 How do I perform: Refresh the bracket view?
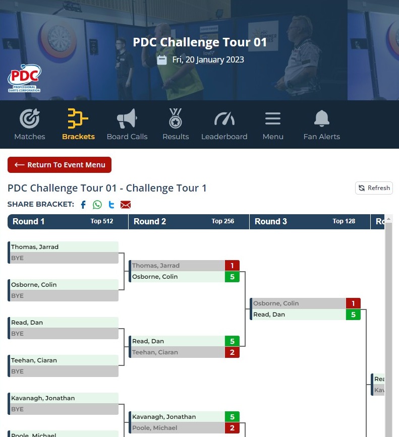(x=374, y=188)
